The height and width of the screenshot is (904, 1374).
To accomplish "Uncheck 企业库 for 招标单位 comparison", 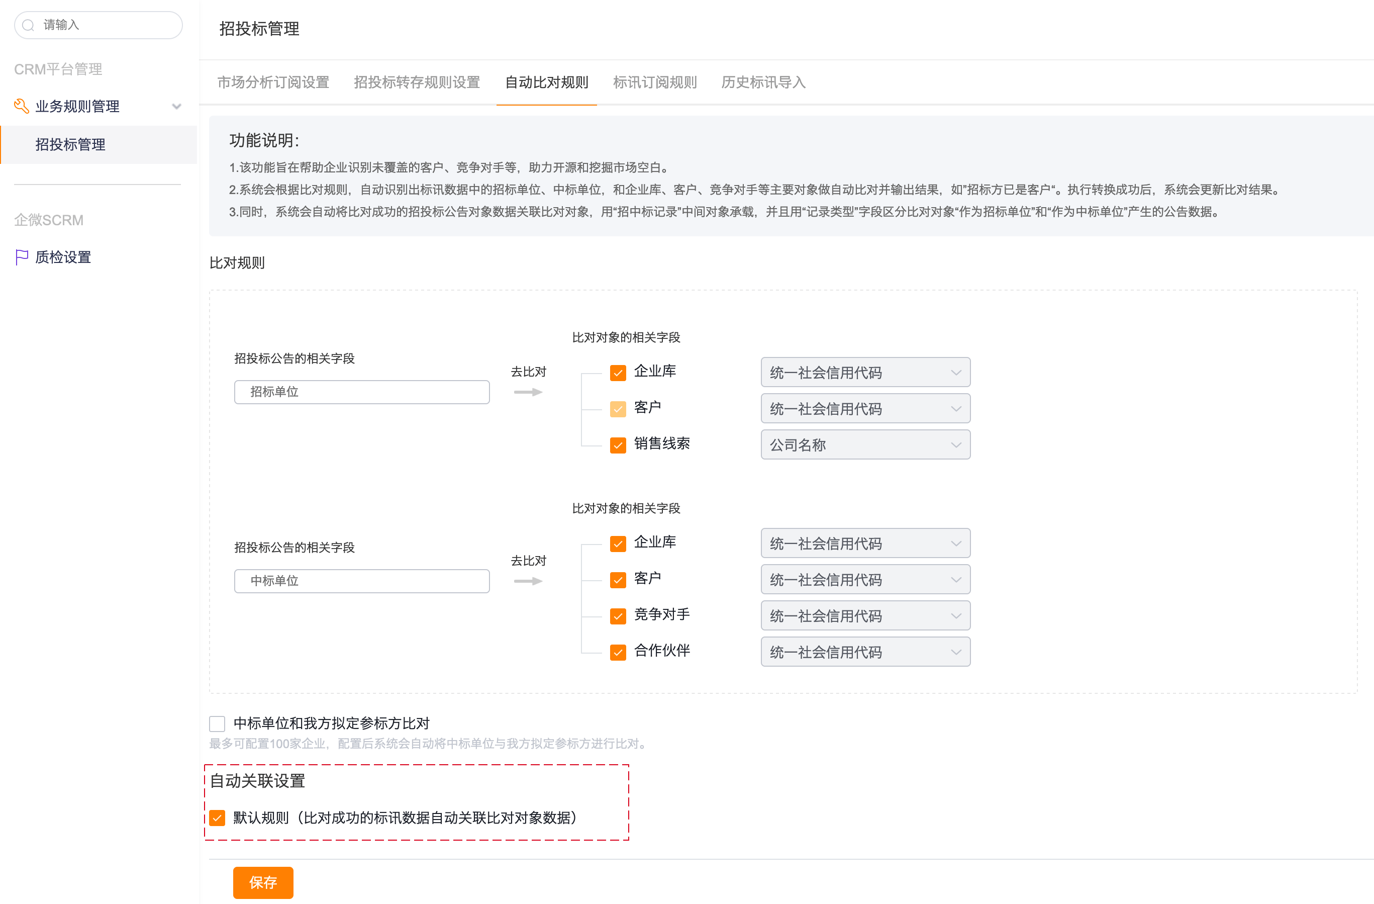I will [x=618, y=373].
